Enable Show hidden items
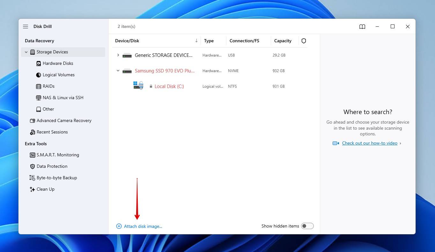435x252 pixels. [x=307, y=226]
